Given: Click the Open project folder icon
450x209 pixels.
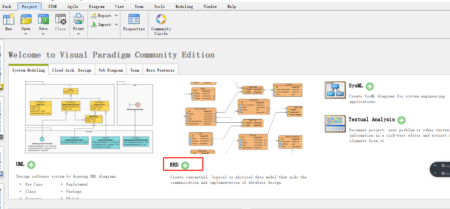Looking at the screenshot, I should (26, 19).
